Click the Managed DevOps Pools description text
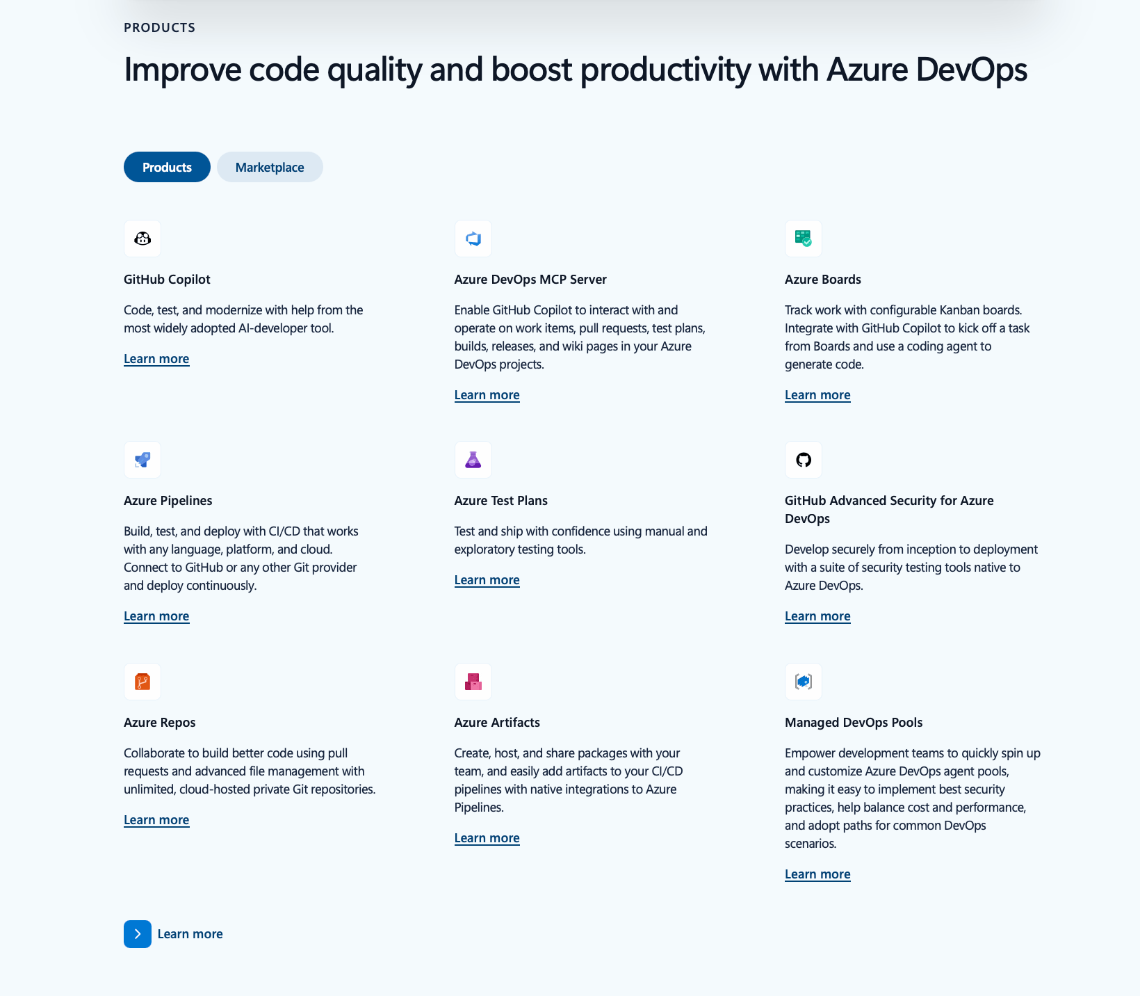Image resolution: width=1140 pixels, height=996 pixels. (x=913, y=798)
